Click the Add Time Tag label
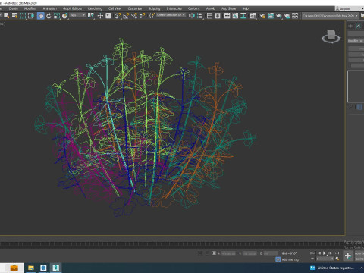Viewport: 364px width, 273px height. click(290, 259)
